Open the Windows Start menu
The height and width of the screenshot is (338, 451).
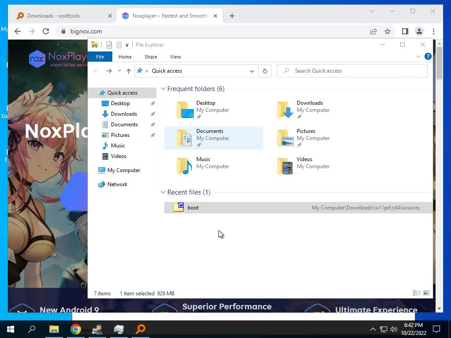[x=11, y=329]
